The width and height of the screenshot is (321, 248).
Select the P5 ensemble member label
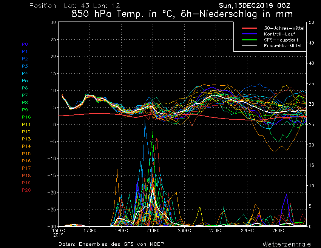25,81
